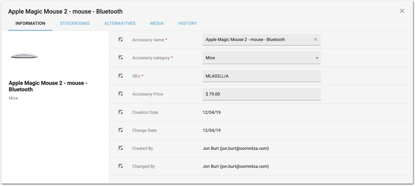The height and width of the screenshot is (186, 415).
Task: Click the field icon beside Change Date
Action: (x=120, y=130)
